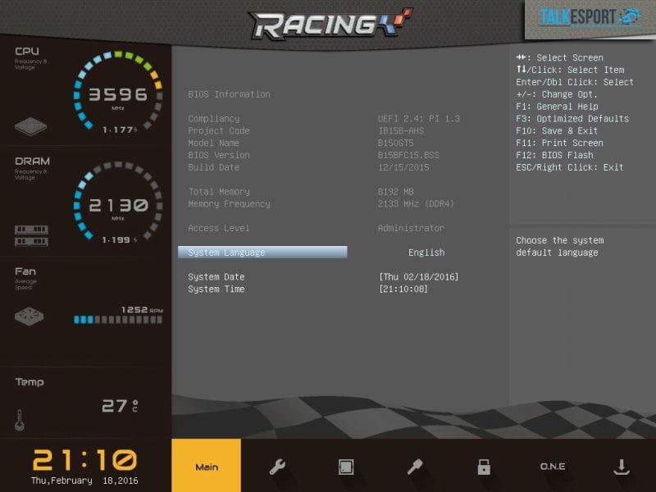Open the wrench icon settings tab
This screenshot has height=492, width=656.
(x=277, y=467)
